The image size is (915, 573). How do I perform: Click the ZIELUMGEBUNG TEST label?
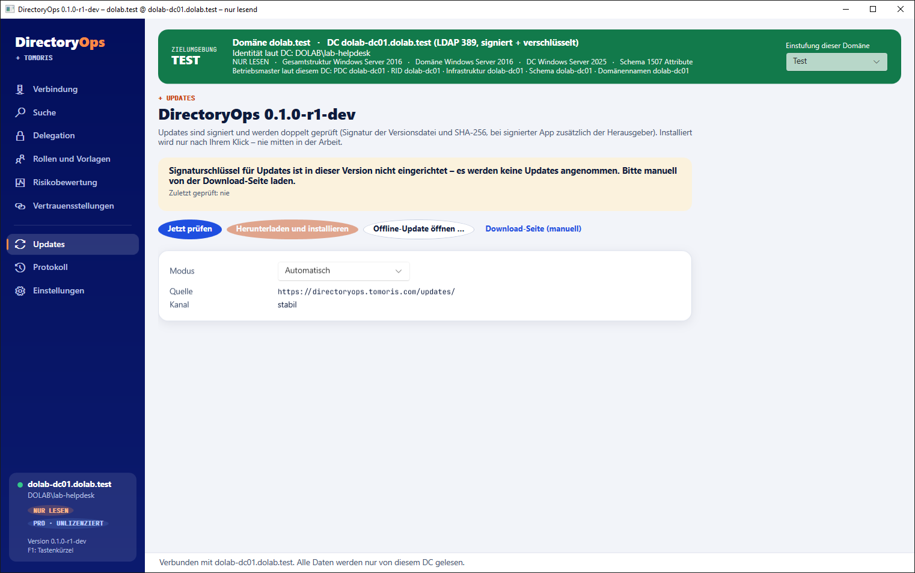(194, 57)
